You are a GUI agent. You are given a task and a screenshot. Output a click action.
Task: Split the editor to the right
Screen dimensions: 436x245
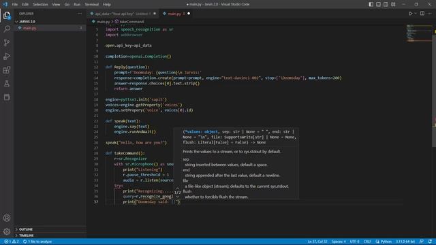(422, 14)
